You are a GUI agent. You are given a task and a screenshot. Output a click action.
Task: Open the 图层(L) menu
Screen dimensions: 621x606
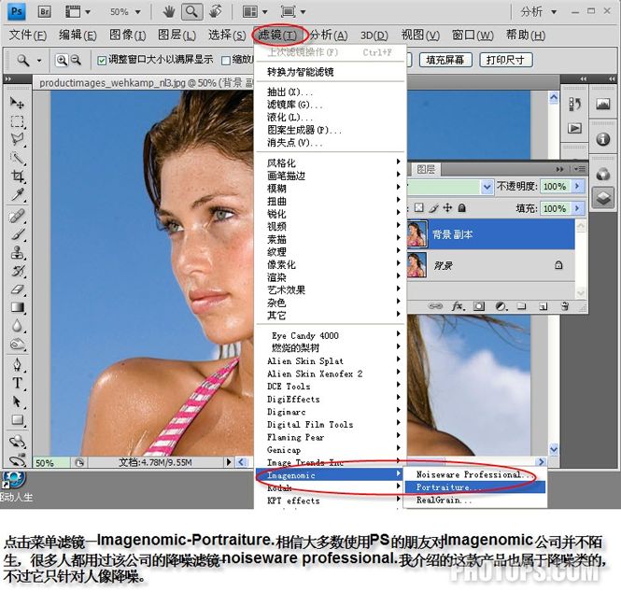tap(176, 35)
